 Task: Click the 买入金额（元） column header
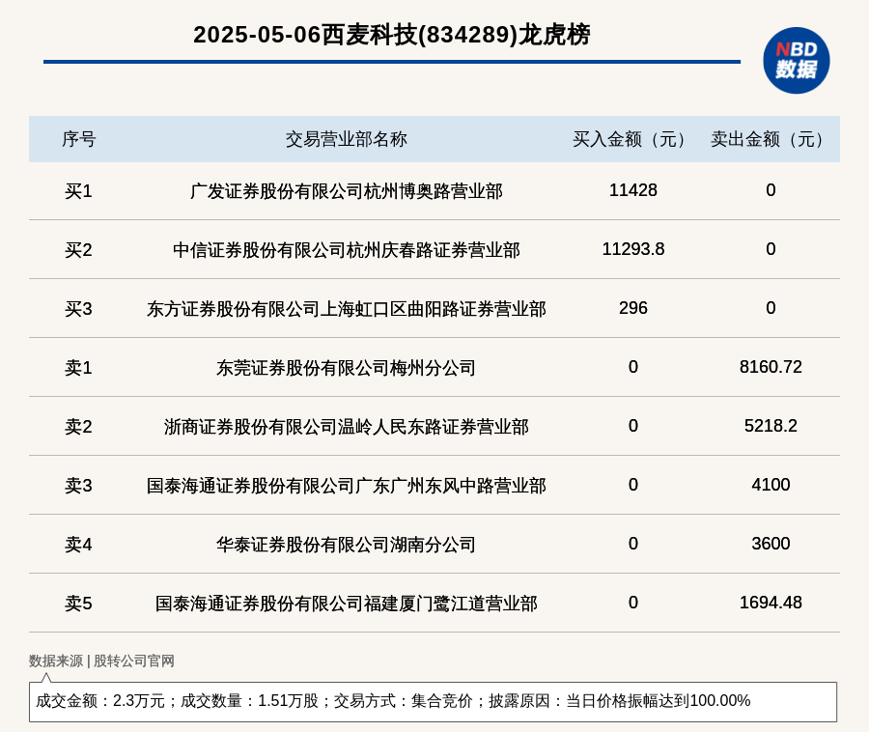coord(632,139)
